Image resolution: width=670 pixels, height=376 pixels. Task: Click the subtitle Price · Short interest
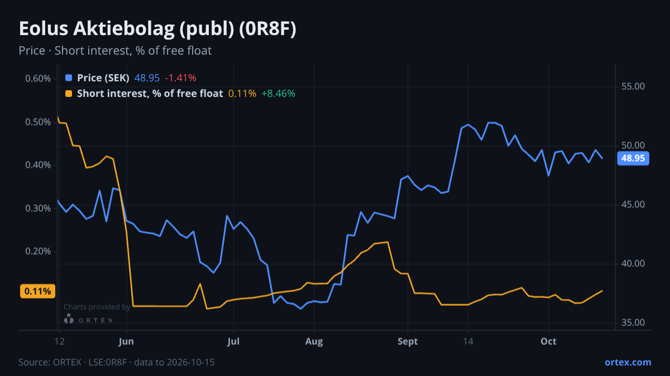pos(115,51)
